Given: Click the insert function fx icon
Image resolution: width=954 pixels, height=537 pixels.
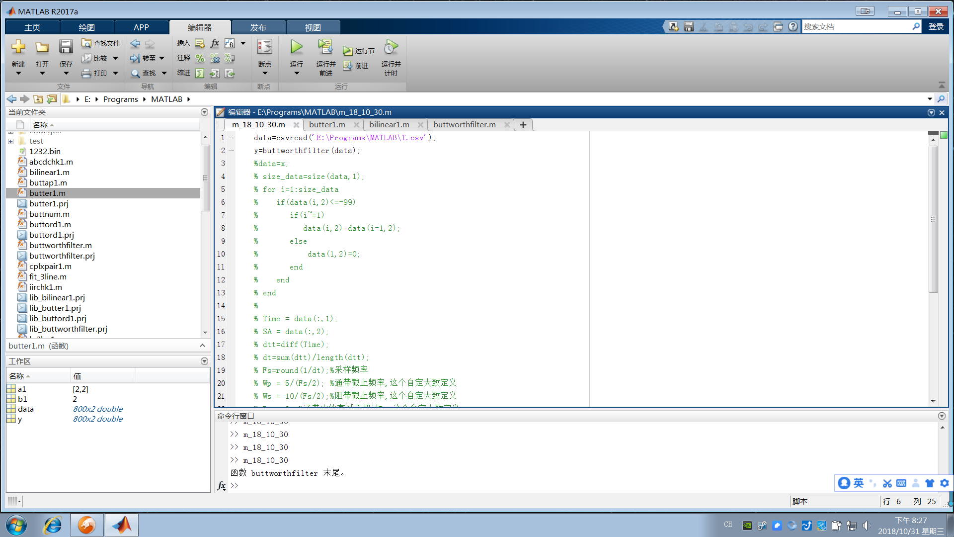Looking at the screenshot, I should 215,43.
